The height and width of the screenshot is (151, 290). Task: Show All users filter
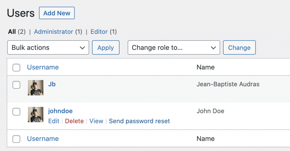click(12, 32)
